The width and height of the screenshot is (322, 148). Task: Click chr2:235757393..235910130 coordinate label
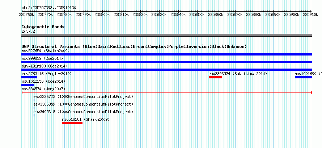49,8
